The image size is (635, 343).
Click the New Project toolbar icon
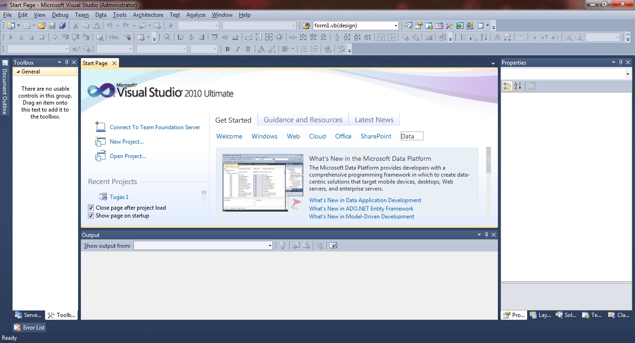[x=11, y=26]
